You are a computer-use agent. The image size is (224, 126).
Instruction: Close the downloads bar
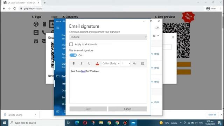coord(222,115)
